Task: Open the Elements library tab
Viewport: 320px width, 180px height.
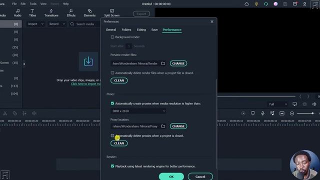Action: point(89,13)
